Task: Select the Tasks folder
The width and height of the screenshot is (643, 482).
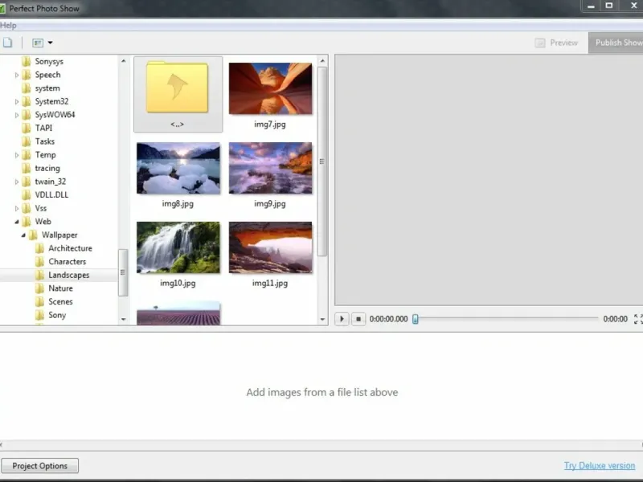Action: point(45,141)
